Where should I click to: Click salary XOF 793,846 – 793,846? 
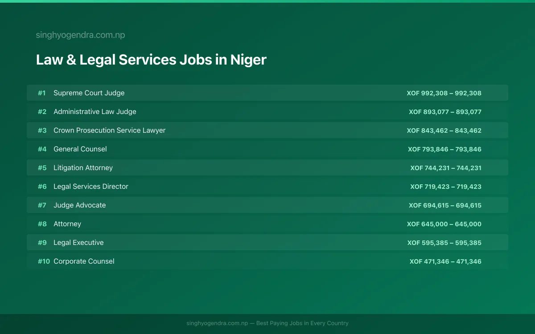[444, 149]
